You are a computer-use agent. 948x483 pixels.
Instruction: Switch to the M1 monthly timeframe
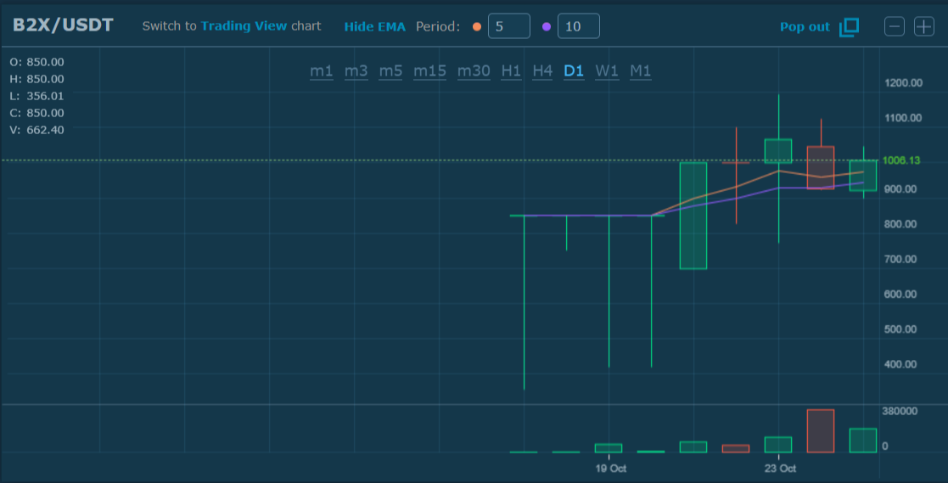(x=641, y=70)
